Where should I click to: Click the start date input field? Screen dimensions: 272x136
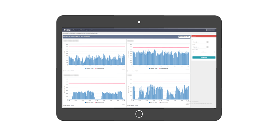coord(199,42)
